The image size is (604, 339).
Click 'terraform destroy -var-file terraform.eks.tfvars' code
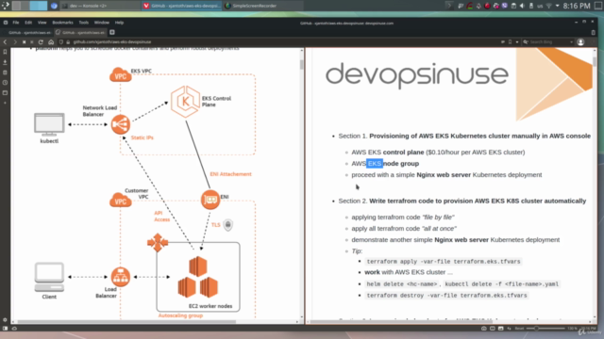(446, 296)
